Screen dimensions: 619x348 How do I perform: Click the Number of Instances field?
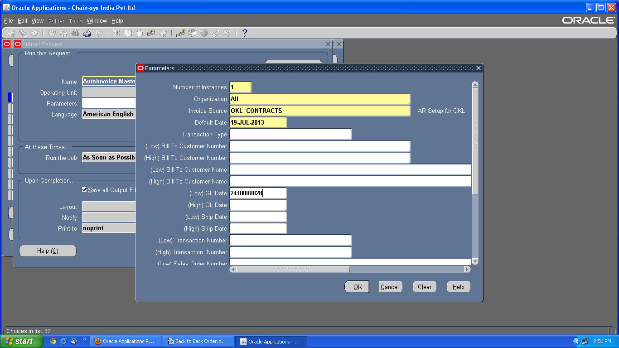240,87
